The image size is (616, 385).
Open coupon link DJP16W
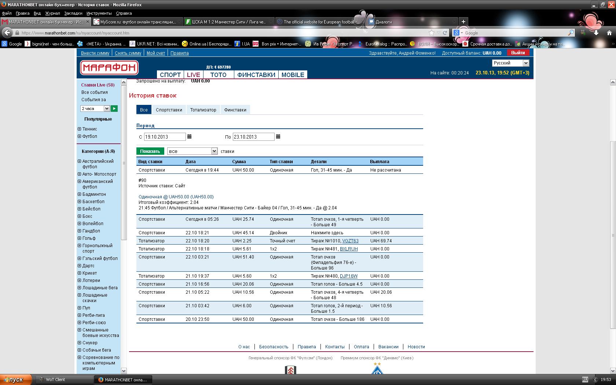coord(349,276)
